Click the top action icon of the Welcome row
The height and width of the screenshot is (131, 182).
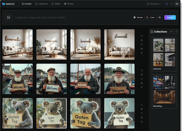click(142, 70)
